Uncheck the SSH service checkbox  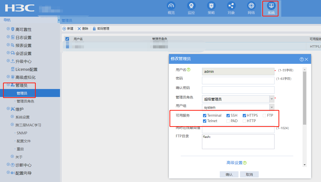click(x=228, y=115)
